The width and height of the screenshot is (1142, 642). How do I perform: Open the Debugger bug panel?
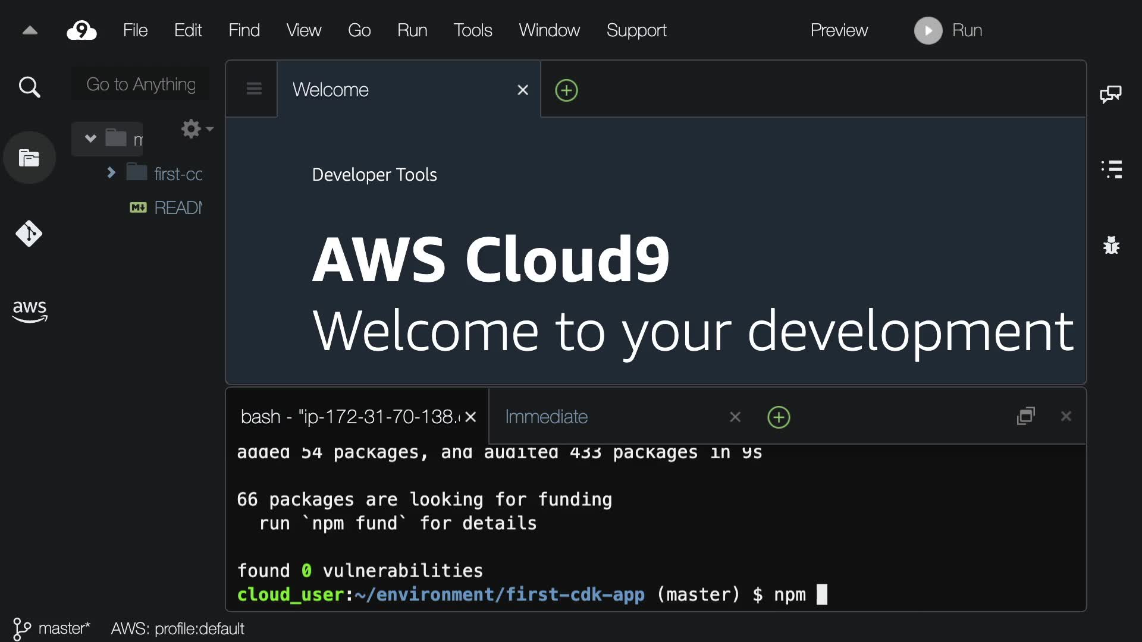point(1111,245)
